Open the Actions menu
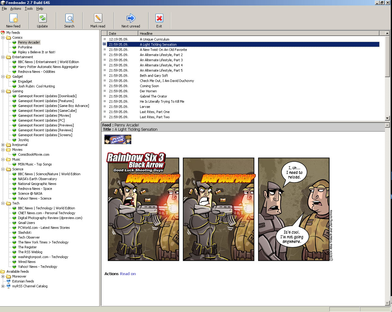This screenshot has height=312, width=392. coord(16,9)
